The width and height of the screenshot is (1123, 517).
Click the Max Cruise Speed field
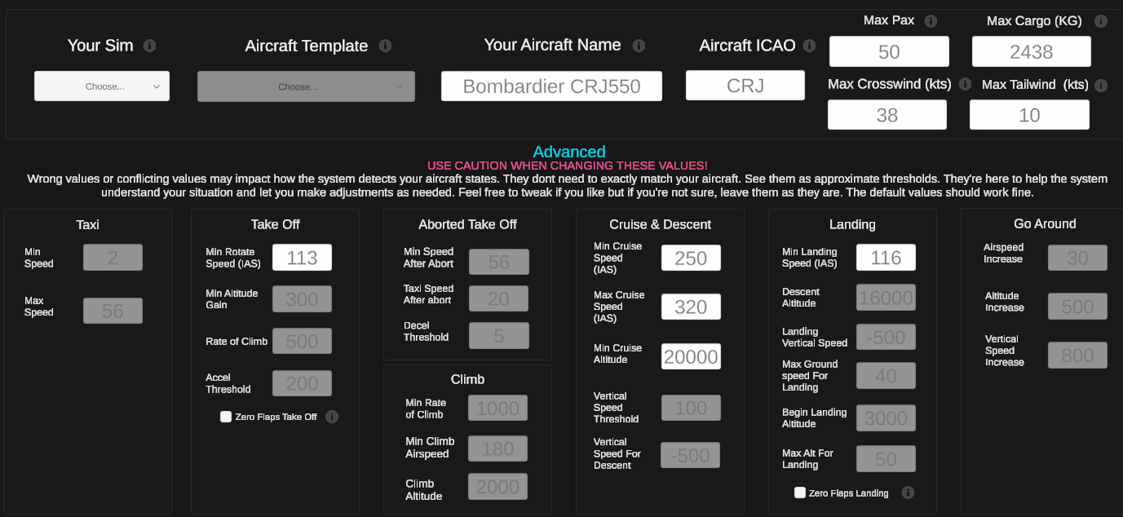coord(691,307)
